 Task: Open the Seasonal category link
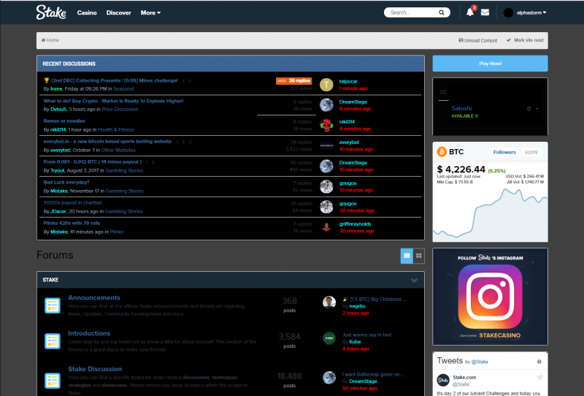123,88
